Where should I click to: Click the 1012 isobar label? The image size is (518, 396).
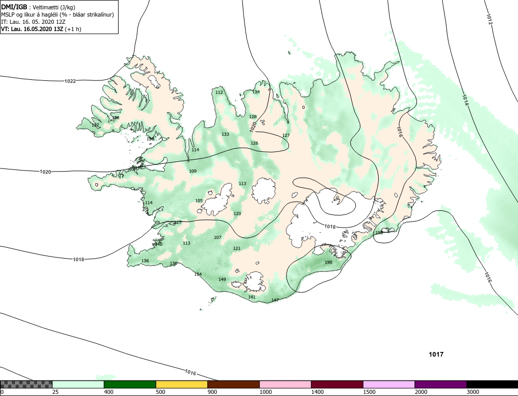click(490, 19)
